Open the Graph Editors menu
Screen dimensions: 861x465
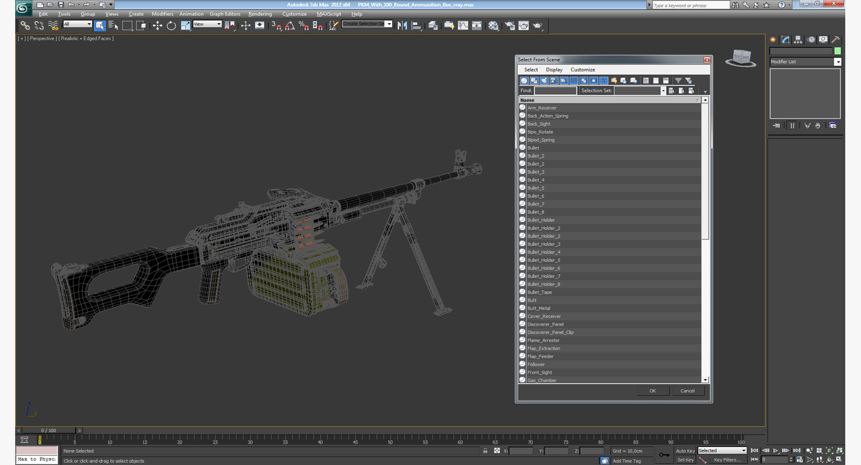(x=225, y=14)
